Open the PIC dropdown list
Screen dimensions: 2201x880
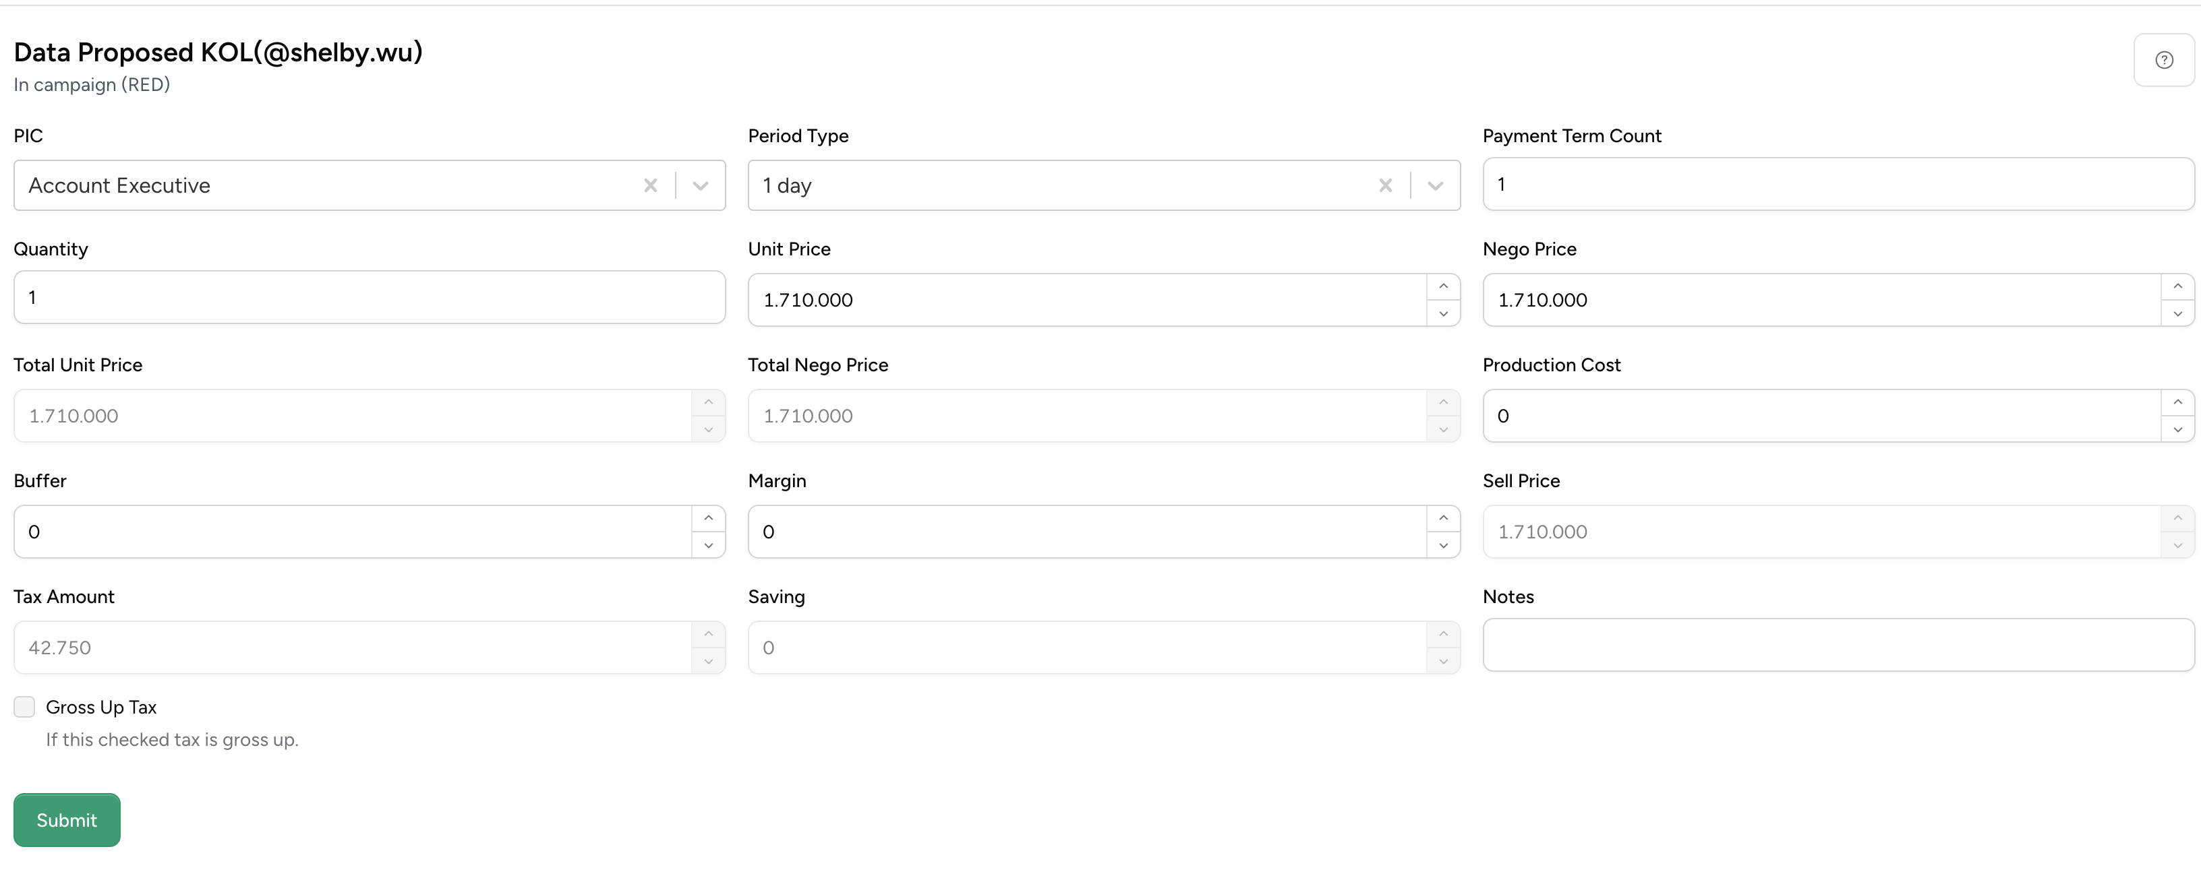701,185
